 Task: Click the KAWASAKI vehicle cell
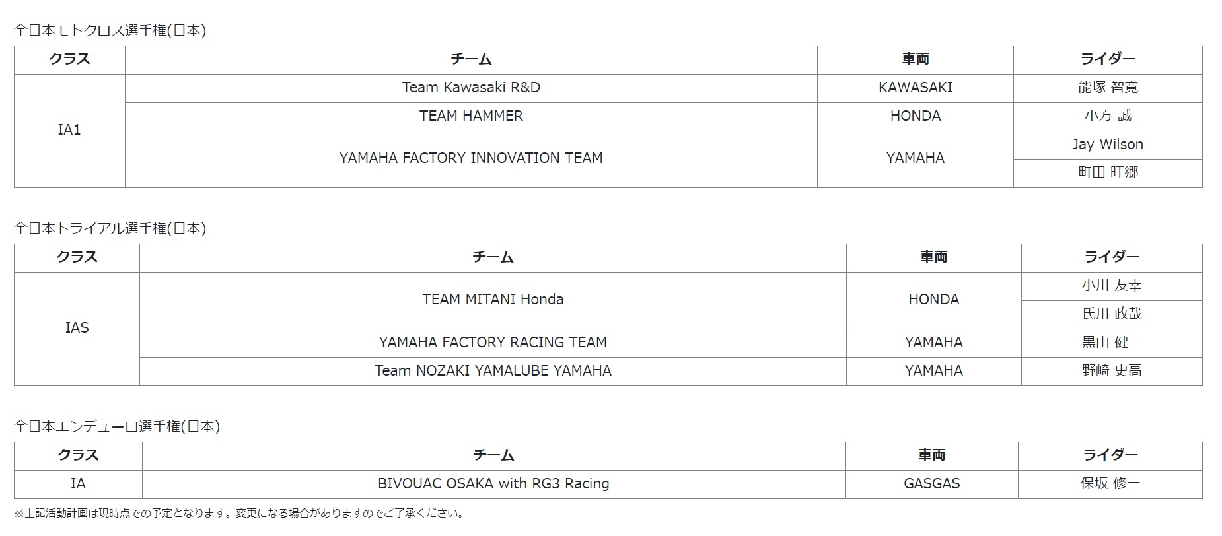coord(915,88)
